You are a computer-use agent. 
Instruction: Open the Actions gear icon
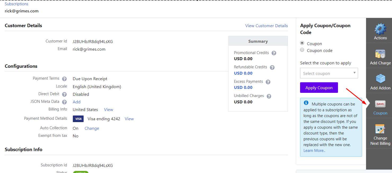pyautogui.click(x=380, y=29)
